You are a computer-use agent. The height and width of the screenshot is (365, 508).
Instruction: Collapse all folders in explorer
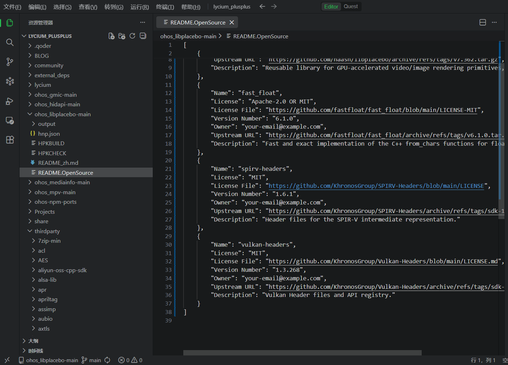(x=143, y=36)
